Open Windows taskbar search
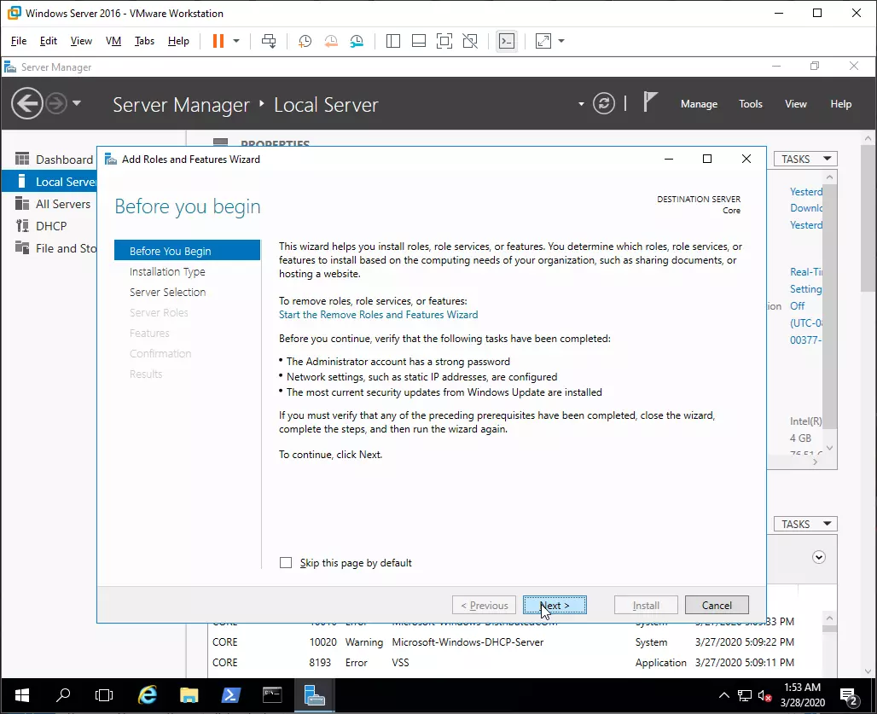The image size is (877, 714). (x=63, y=695)
